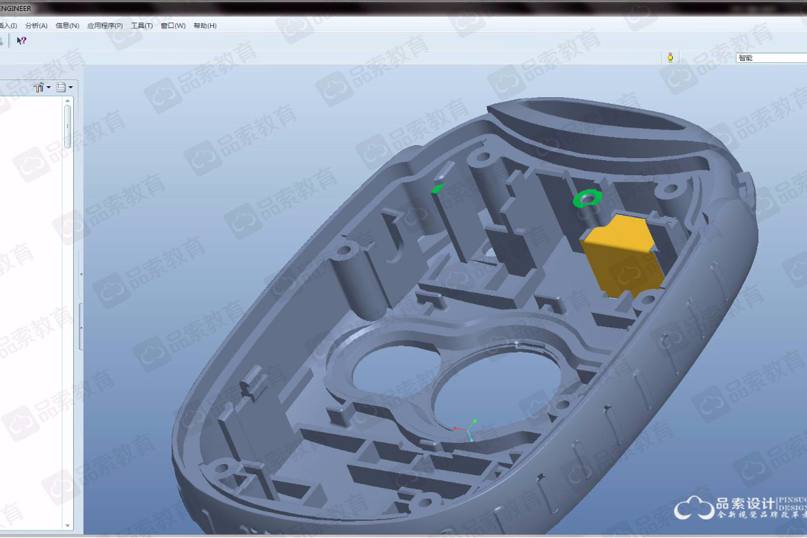Click the coordinate system triad on model
The image size is (807, 538).
[466, 430]
